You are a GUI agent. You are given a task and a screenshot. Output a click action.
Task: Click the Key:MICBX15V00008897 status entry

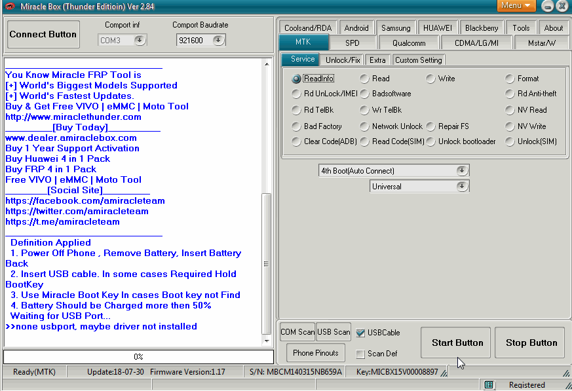(x=397, y=372)
